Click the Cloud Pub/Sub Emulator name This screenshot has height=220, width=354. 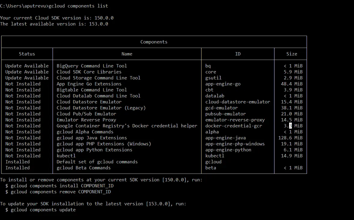click(86, 114)
